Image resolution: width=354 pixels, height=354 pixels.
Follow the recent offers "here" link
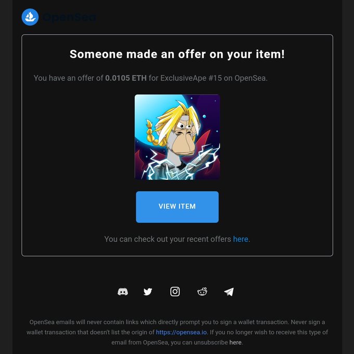(x=241, y=239)
